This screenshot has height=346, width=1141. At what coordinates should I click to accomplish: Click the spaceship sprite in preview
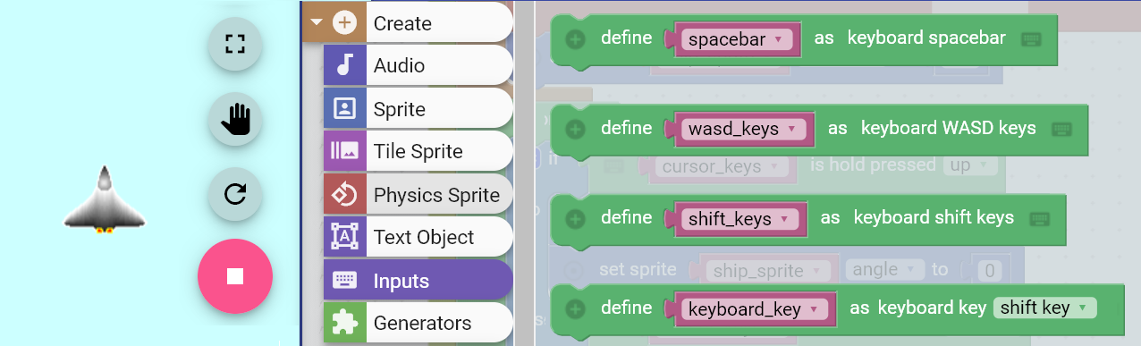tap(105, 200)
